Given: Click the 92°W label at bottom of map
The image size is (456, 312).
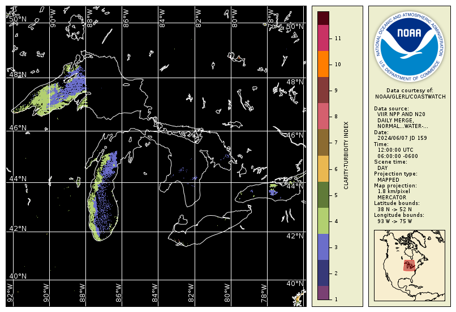Looking at the screenshot, I should (x=10, y=293).
